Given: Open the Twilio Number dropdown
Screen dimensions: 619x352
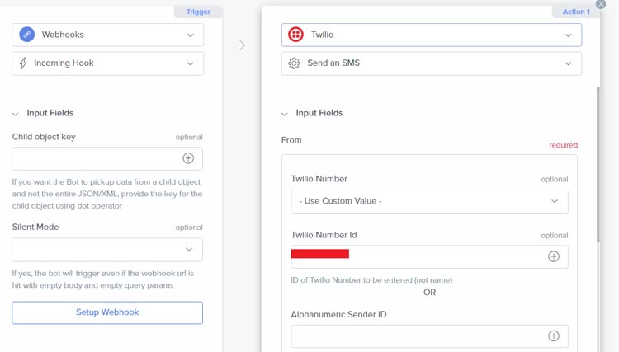Looking at the screenshot, I should (429, 201).
